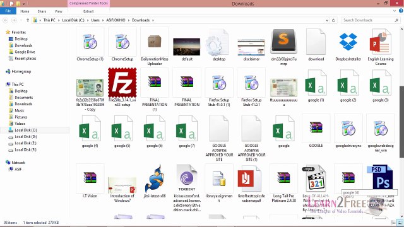The image size is (404, 227).
Task: Select the google (2) Excel file
Action: tap(348, 83)
